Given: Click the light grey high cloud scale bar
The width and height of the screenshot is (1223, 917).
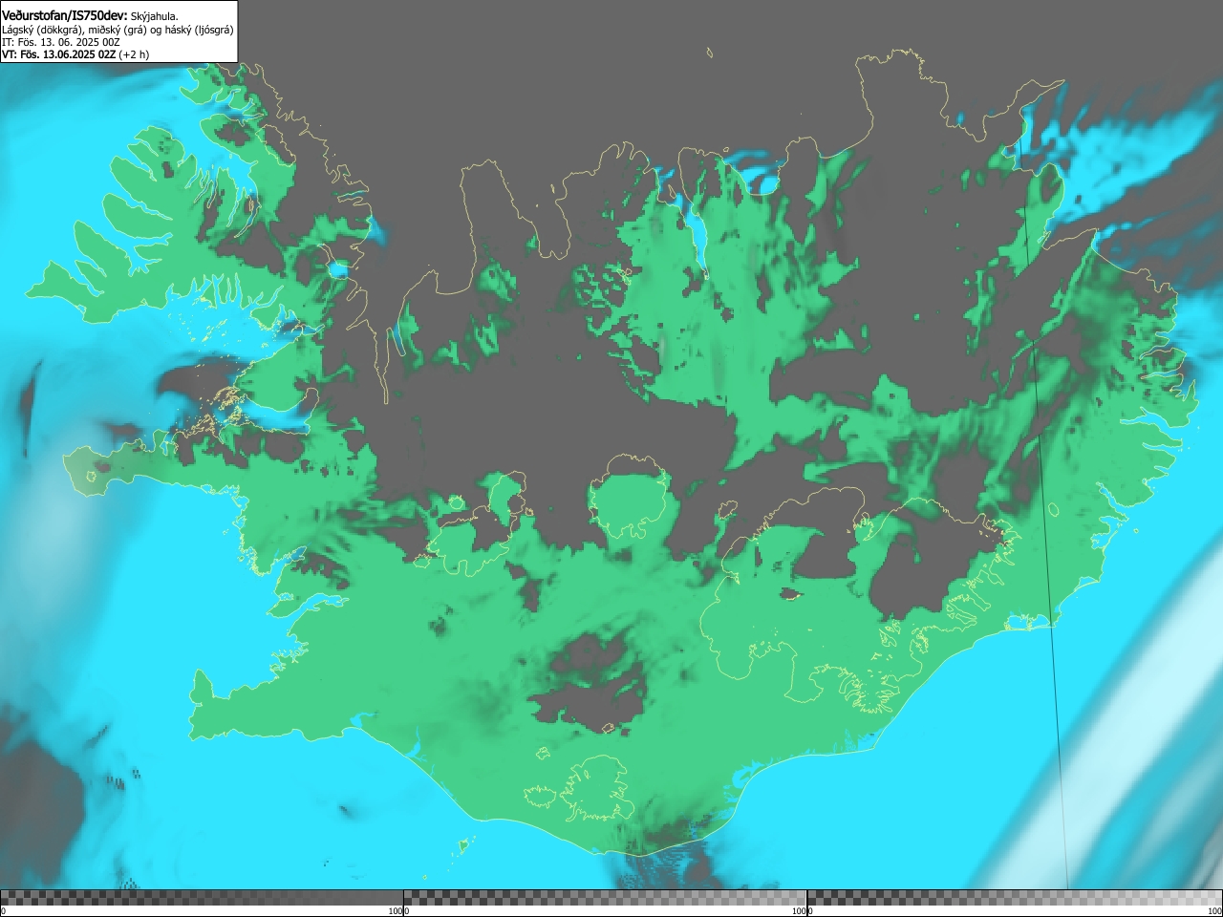Looking at the screenshot, I should [x=1015, y=898].
